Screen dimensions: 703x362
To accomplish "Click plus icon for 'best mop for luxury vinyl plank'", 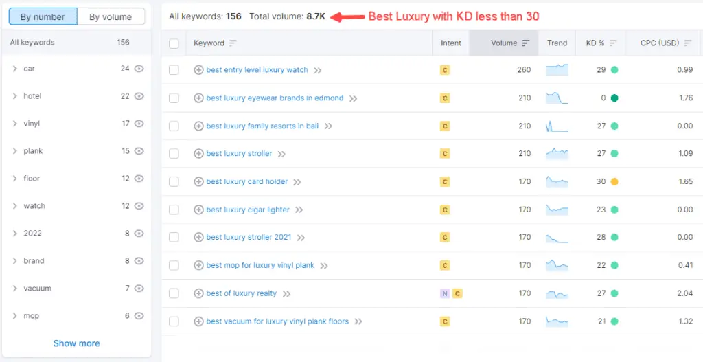I will pos(198,266).
